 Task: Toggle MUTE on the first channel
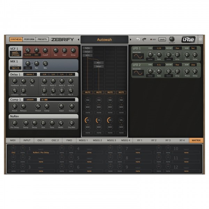87,92
